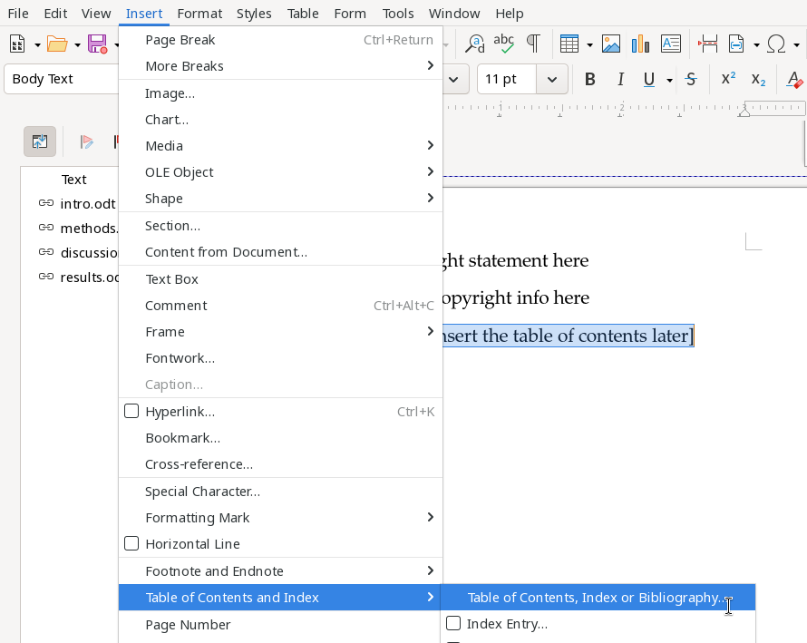Open the Table menu
The width and height of the screenshot is (807, 643).
pyautogui.click(x=303, y=14)
